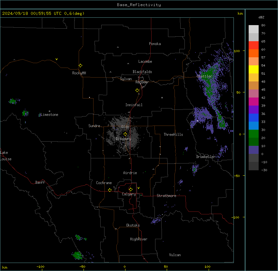Click the dark gray legend swatch at -10 dBZ
Screen dimensions: 278x271
point(253,166)
